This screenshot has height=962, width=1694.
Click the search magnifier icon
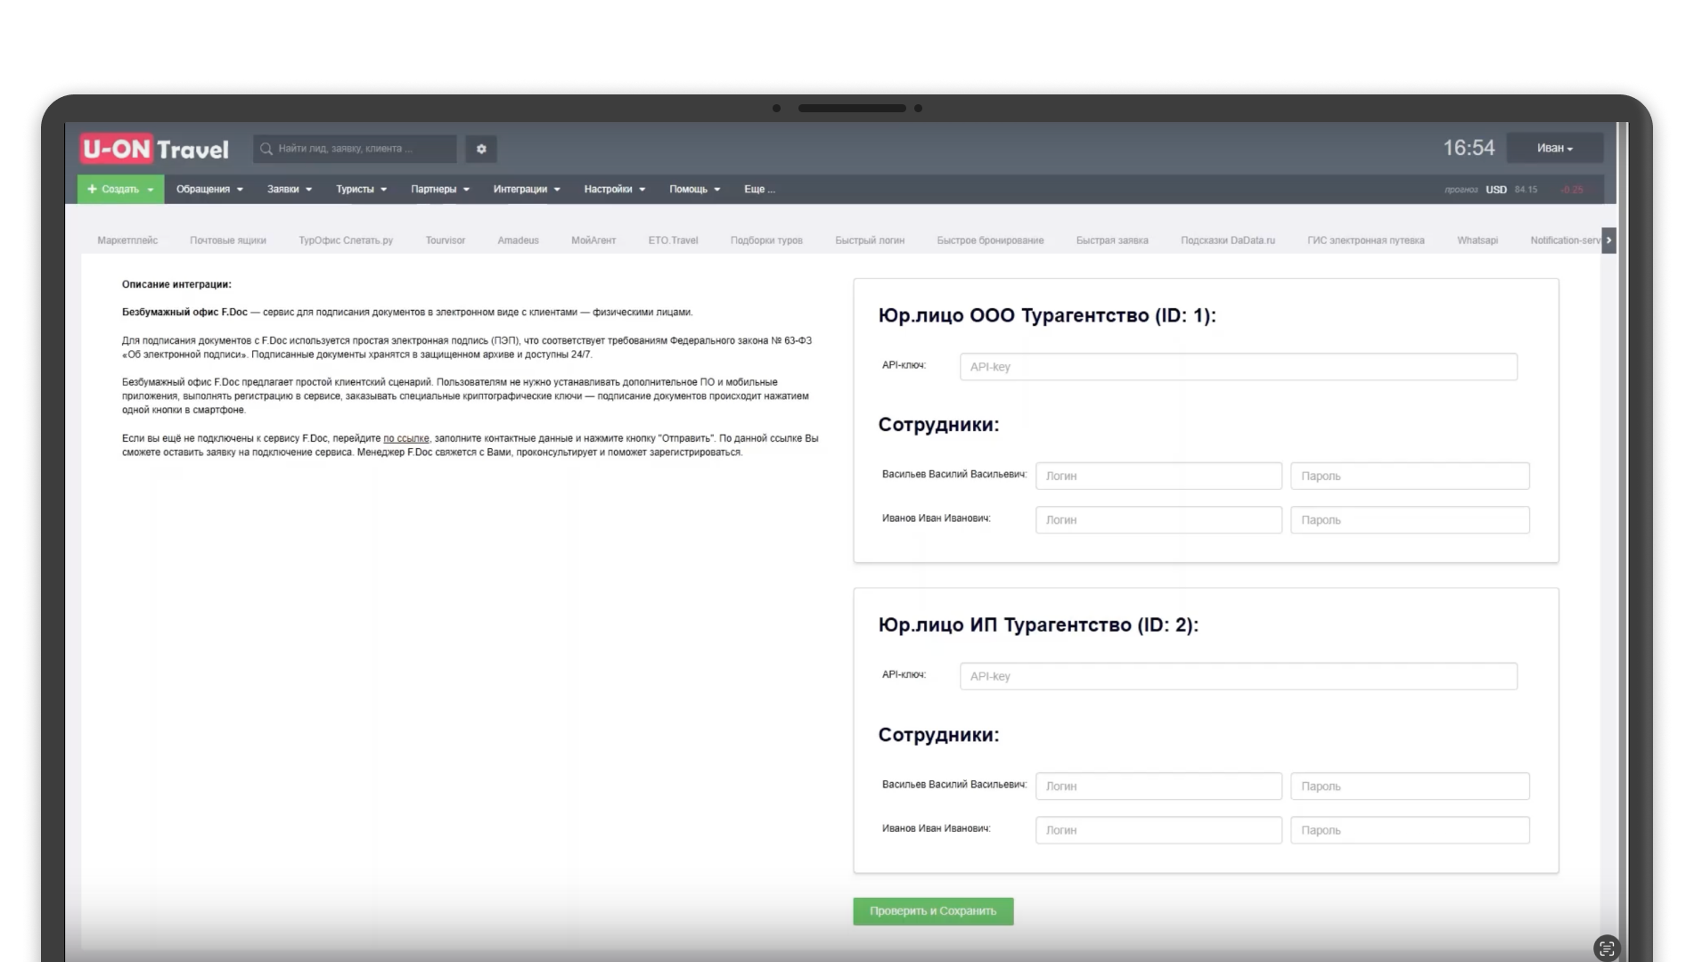[x=266, y=149]
